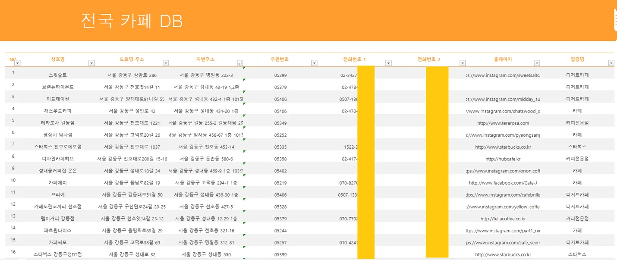Open the 도로명 주소 filter dropdown
Viewport: 617px width, 260px height.
pyautogui.click(x=166, y=63)
